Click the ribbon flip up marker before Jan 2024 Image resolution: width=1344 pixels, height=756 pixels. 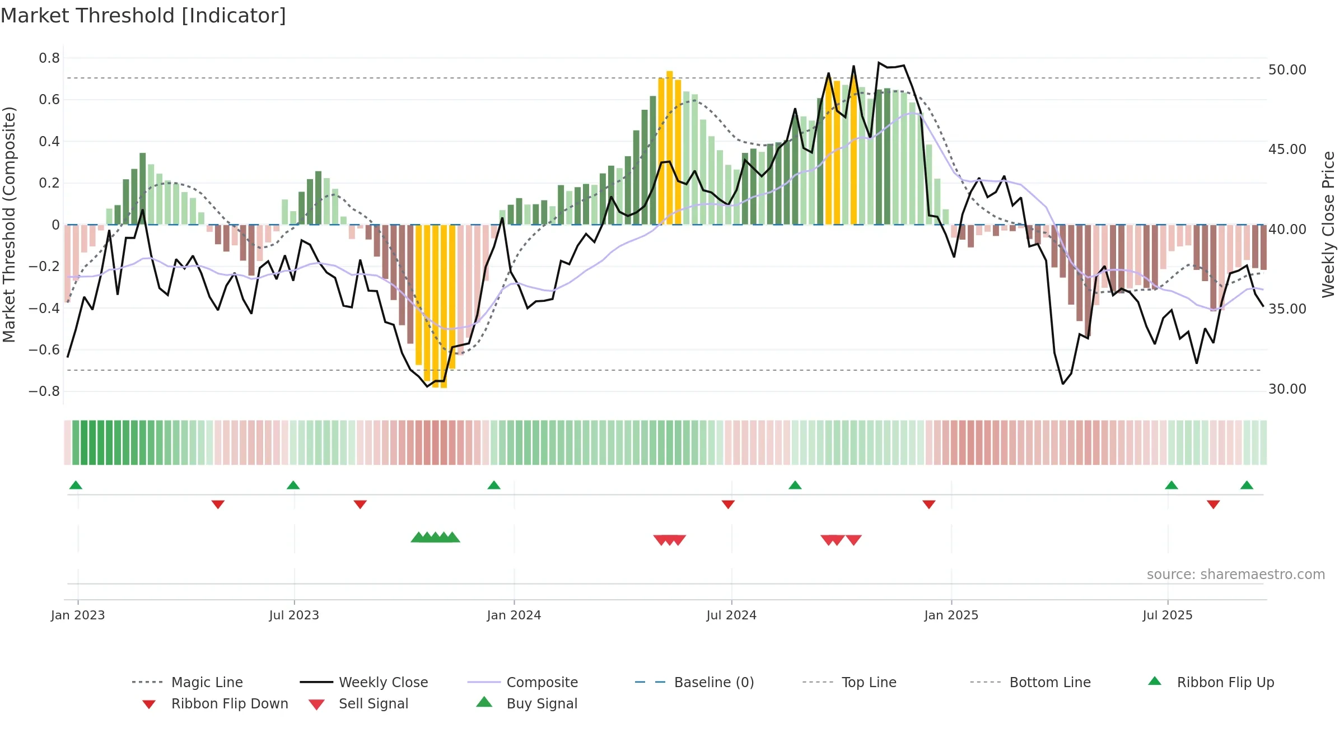(494, 485)
